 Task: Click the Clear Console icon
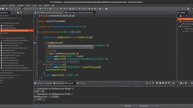pyautogui.click(x=157, y=83)
